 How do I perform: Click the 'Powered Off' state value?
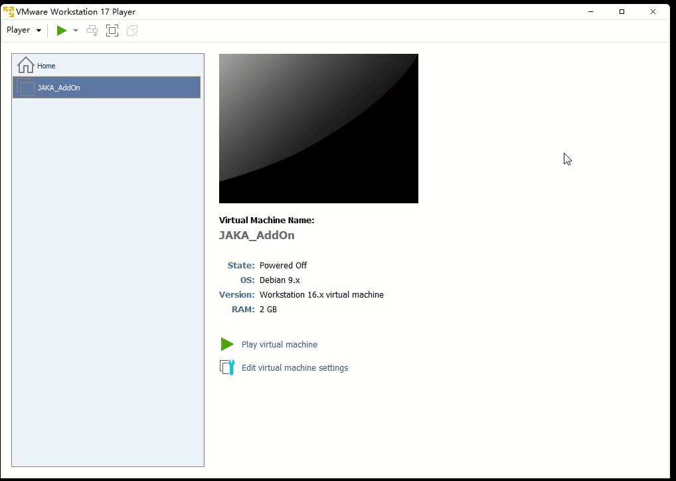click(284, 265)
